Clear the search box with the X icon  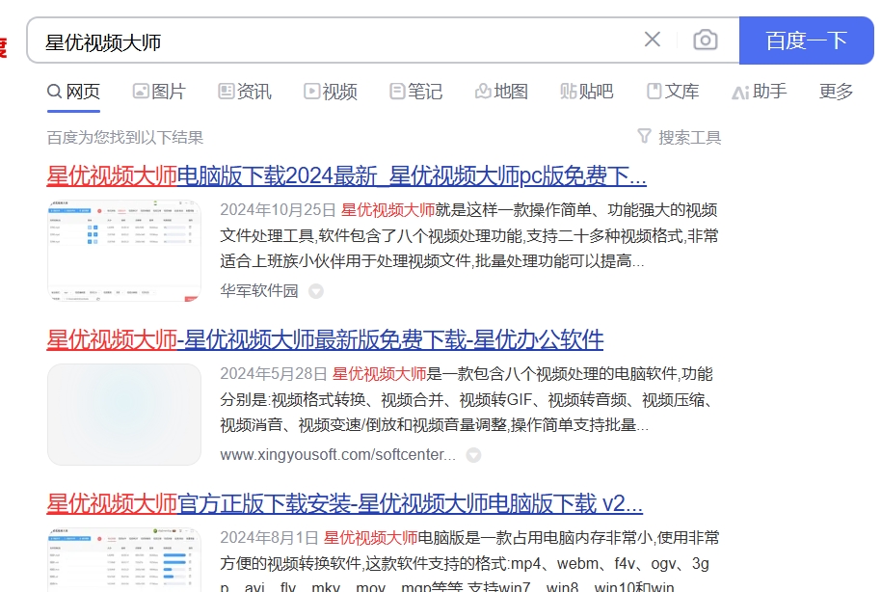pyautogui.click(x=653, y=40)
